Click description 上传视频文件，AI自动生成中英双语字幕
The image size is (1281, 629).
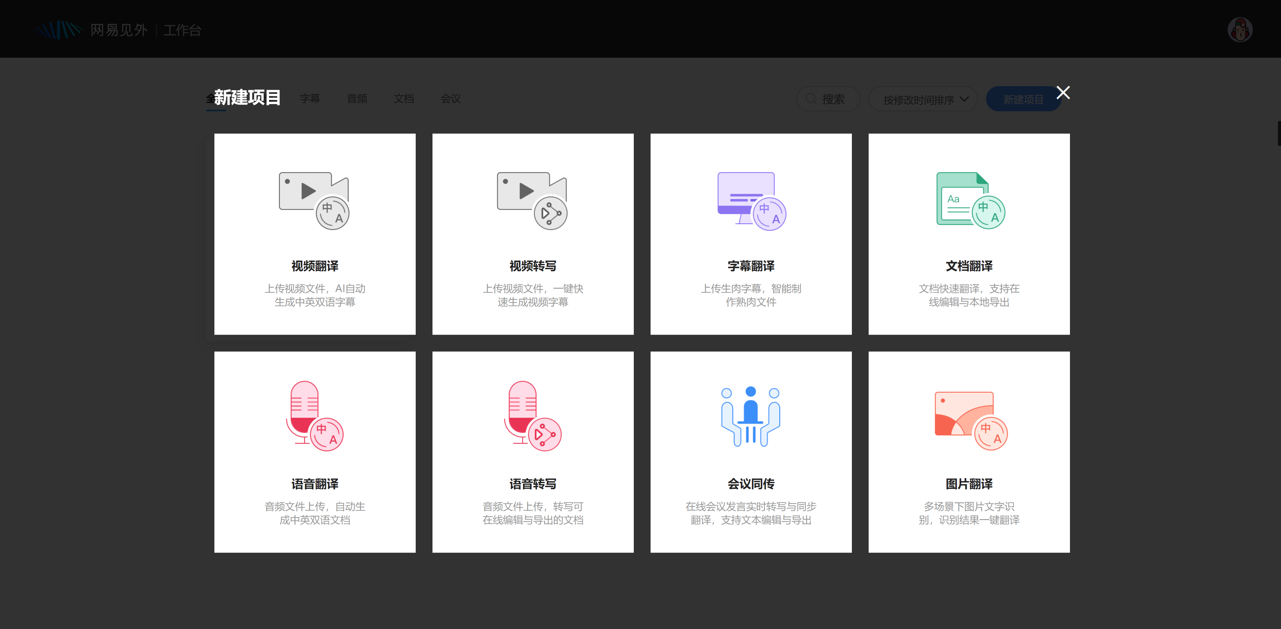pyautogui.click(x=315, y=295)
